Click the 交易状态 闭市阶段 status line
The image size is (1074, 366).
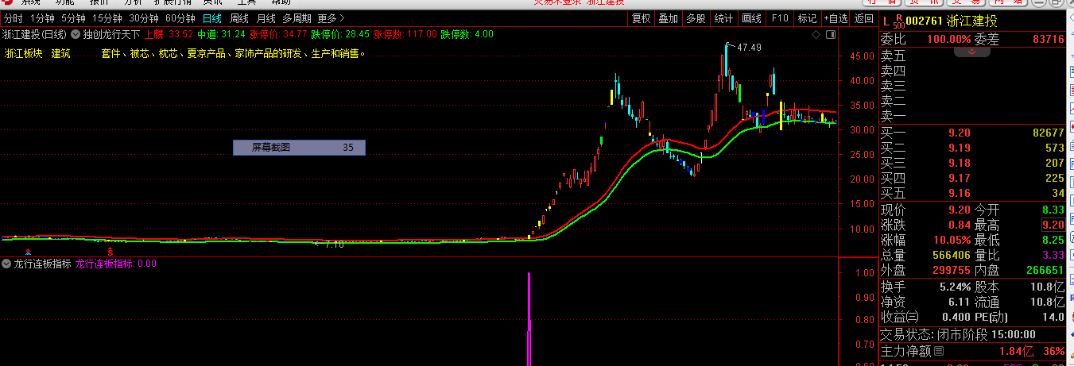point(957,334)
